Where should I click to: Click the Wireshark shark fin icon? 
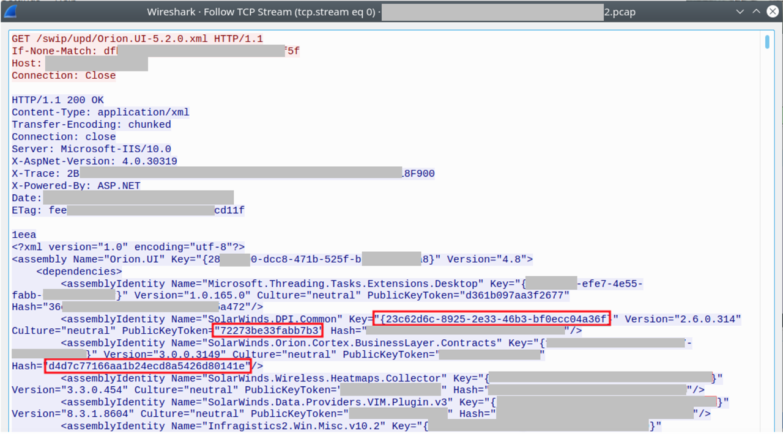tap(10, 12)
